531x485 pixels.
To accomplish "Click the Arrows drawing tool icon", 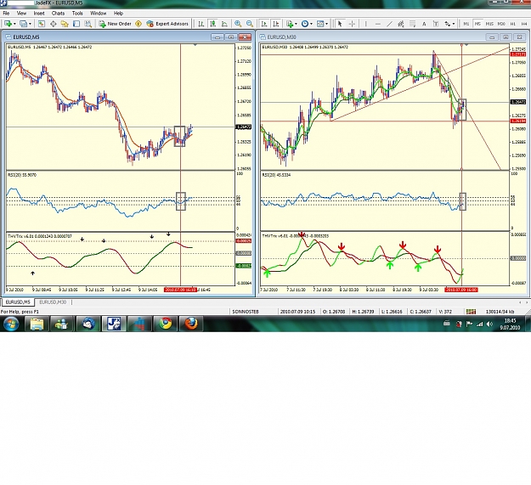I will click(x=448, y=24).
